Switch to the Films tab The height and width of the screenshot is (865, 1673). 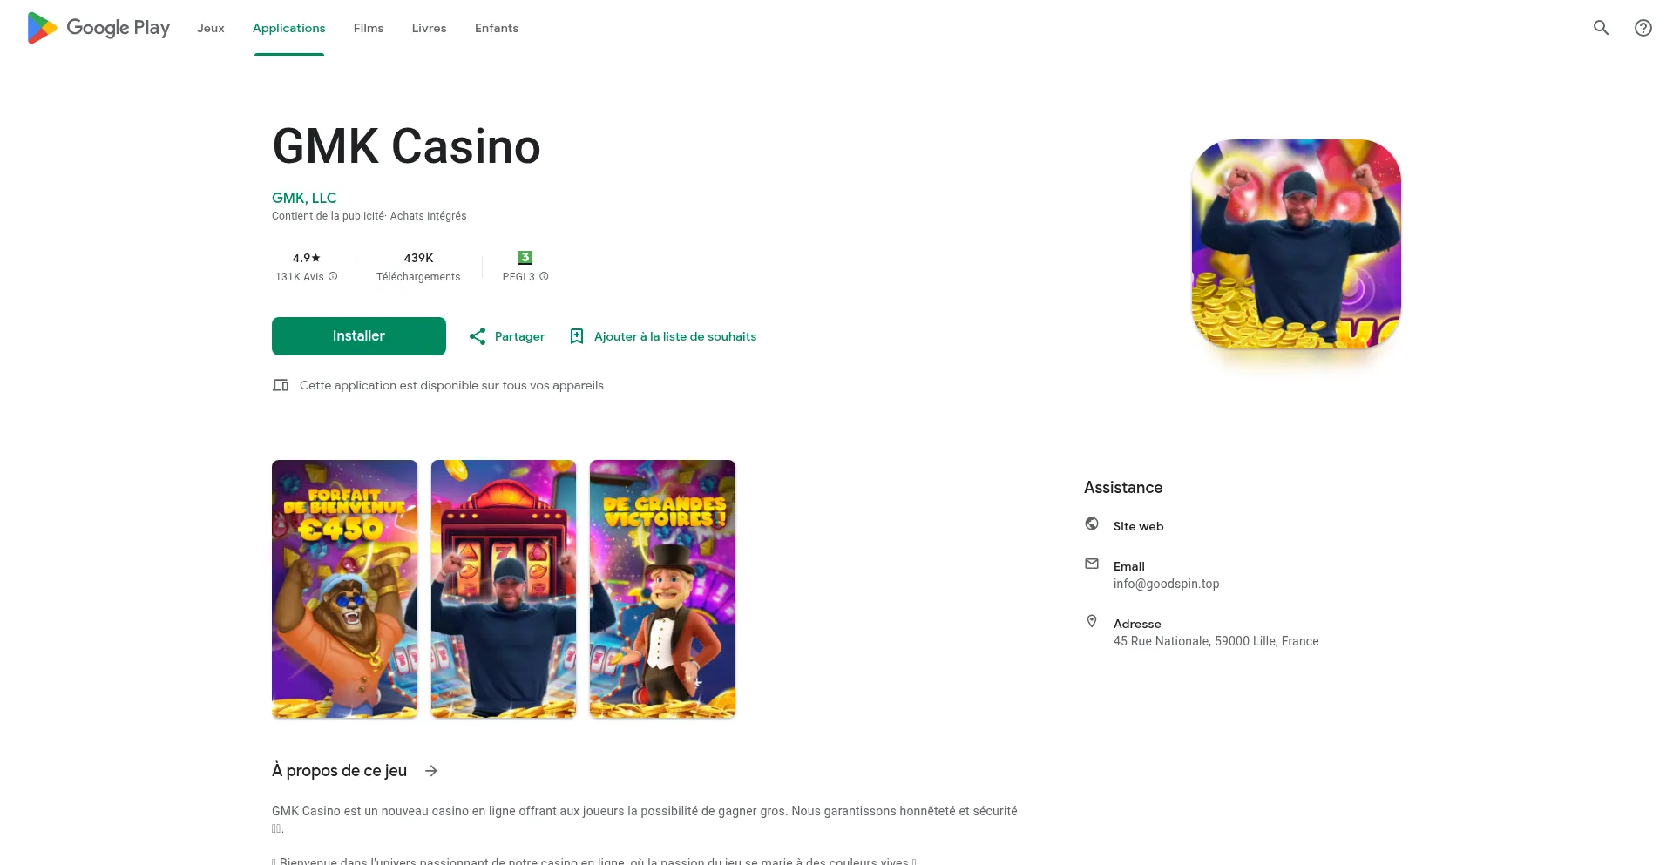pyautogui.click(x=369, y=28)
